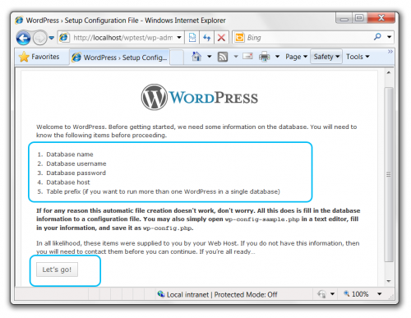Click the Read Mail envelope icon

tap(247, 57)
